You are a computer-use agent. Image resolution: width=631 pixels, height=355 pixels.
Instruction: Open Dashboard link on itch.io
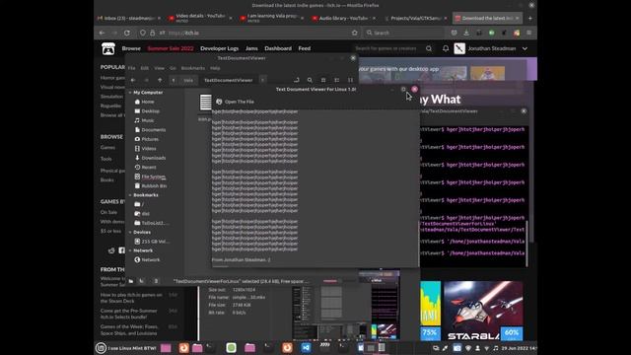[278, 48]
